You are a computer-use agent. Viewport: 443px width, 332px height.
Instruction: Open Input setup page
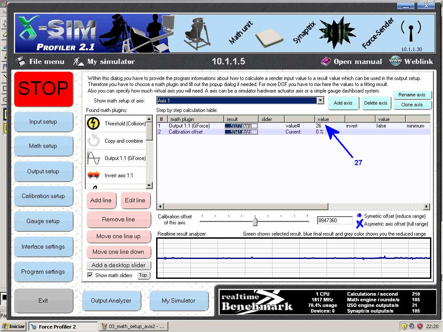click(43, 121)
